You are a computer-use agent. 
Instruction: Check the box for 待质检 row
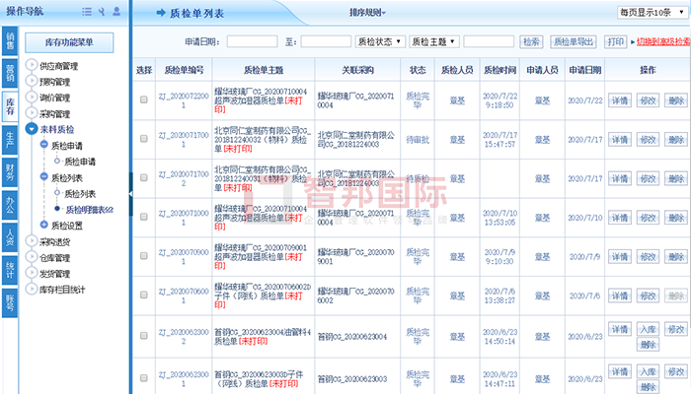144,177
